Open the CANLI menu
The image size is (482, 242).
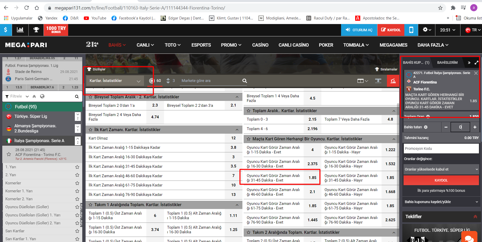click(x=145, y=45)
